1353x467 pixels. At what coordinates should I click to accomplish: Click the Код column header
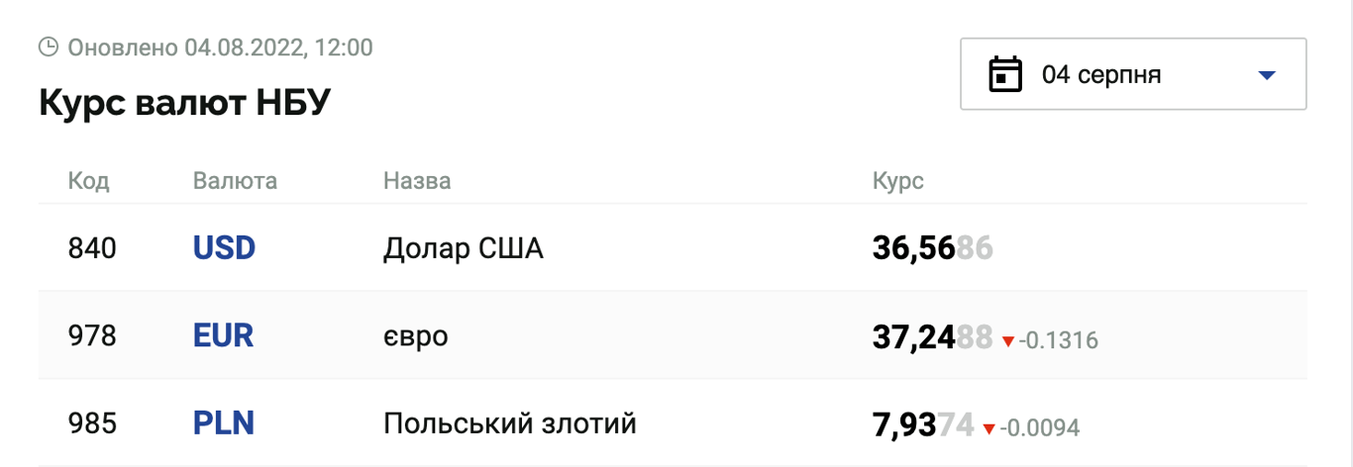point(88,181)
